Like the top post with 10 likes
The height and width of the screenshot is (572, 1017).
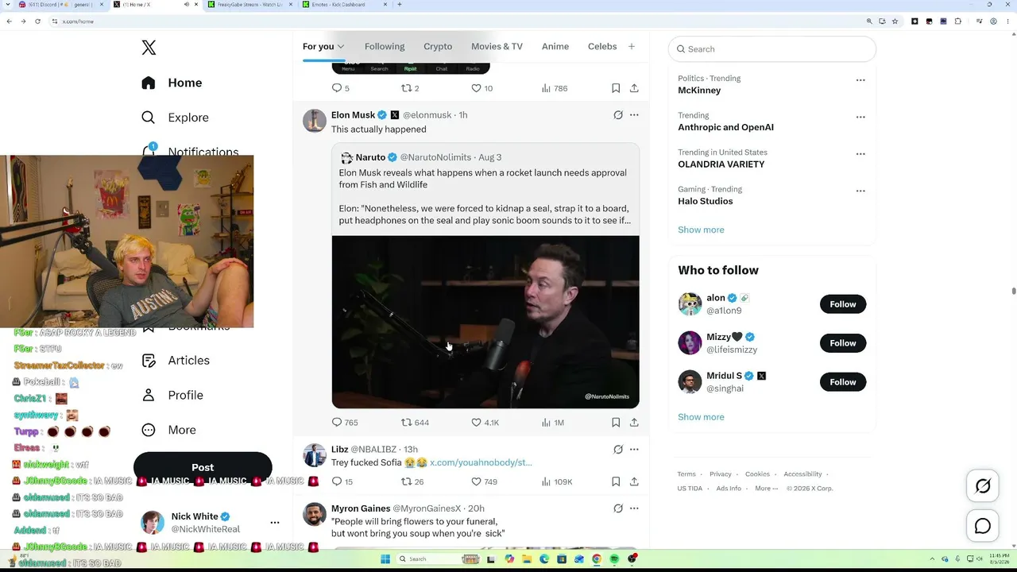tap(481, 88)
